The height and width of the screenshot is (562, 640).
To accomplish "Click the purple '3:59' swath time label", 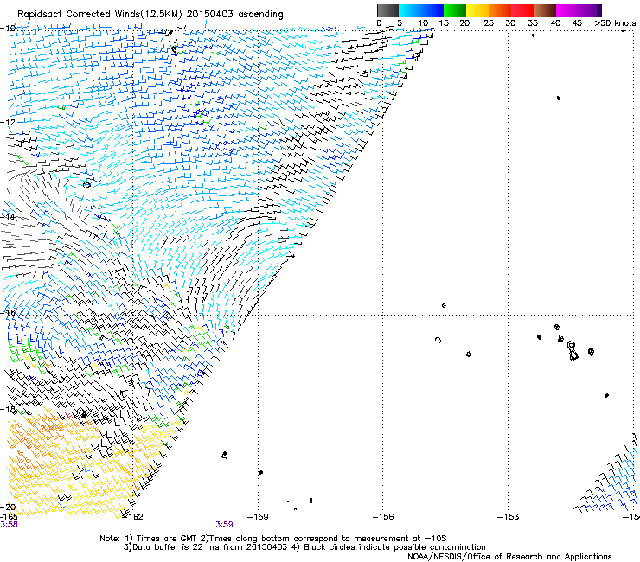I will point(225,525).
